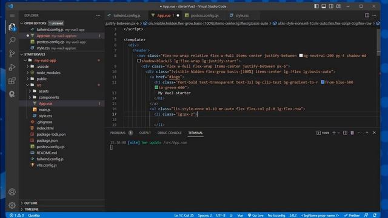
Task: Toggle primary sidebar layout button
Action: (316, 6)
